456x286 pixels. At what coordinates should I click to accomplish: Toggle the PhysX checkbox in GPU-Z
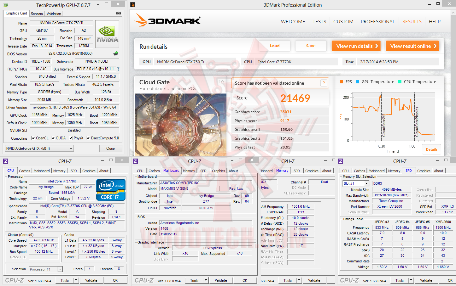(x=71, y=138)
